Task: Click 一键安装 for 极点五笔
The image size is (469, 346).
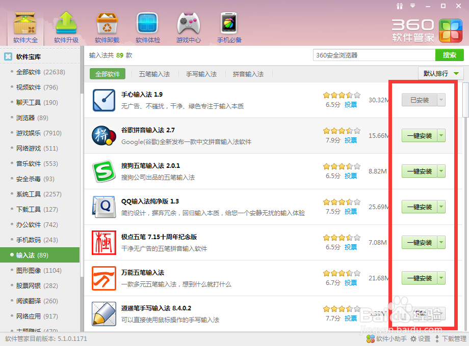Action: (420, 242)
